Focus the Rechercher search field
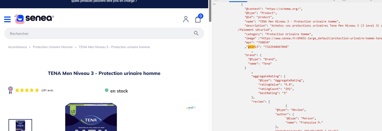 click(x=104, y=33)
